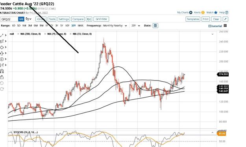Click the Print button

205,19
